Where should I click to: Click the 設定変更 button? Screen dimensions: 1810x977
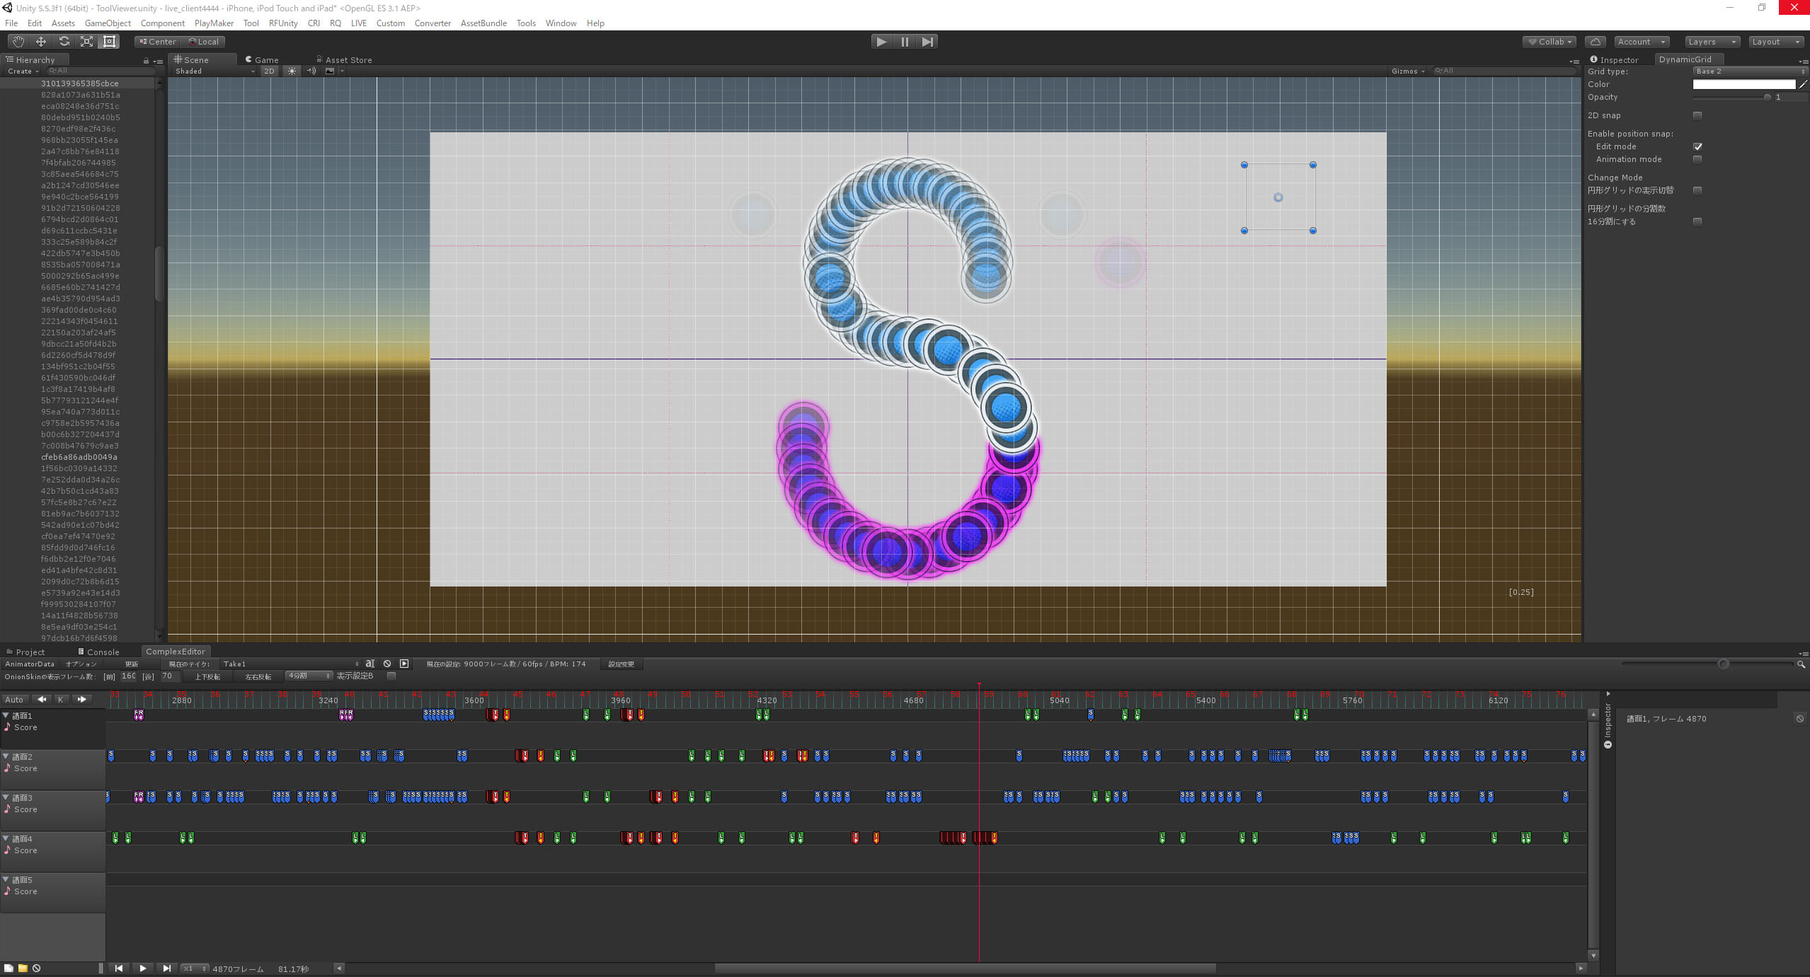pos(621,664)
